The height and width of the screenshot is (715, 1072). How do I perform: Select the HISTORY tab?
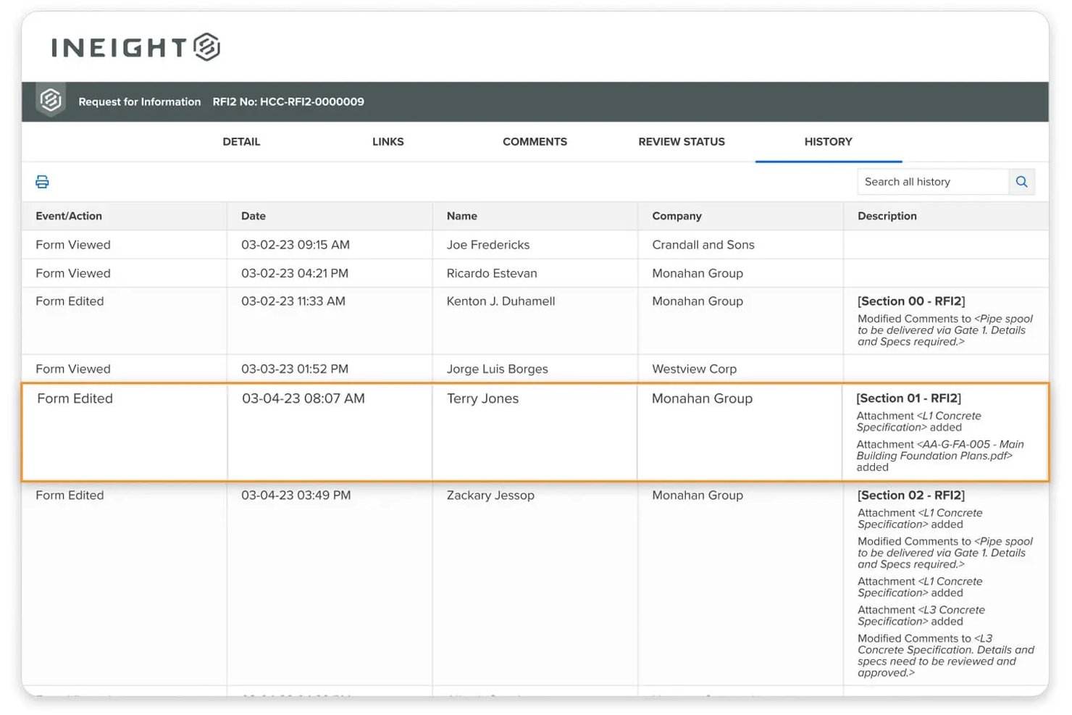point(828,142)
